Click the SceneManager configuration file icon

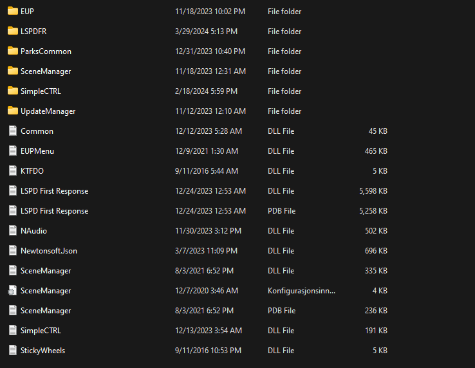(13, 291)
